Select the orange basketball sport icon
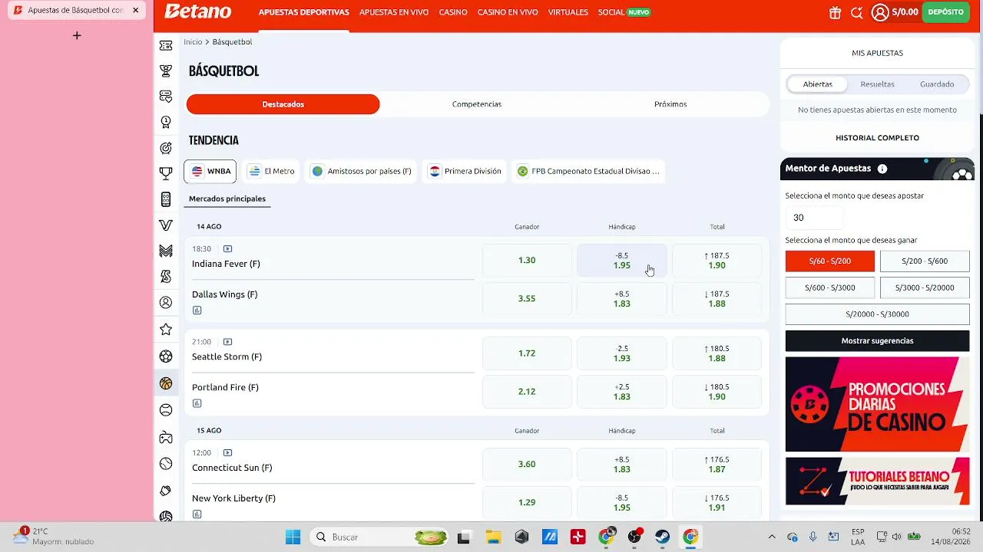 point(166,383)
